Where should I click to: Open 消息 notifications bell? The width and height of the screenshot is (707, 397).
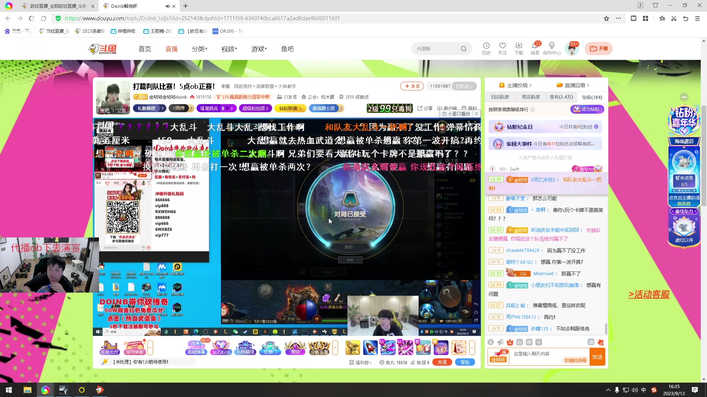[x=535, y=49]
